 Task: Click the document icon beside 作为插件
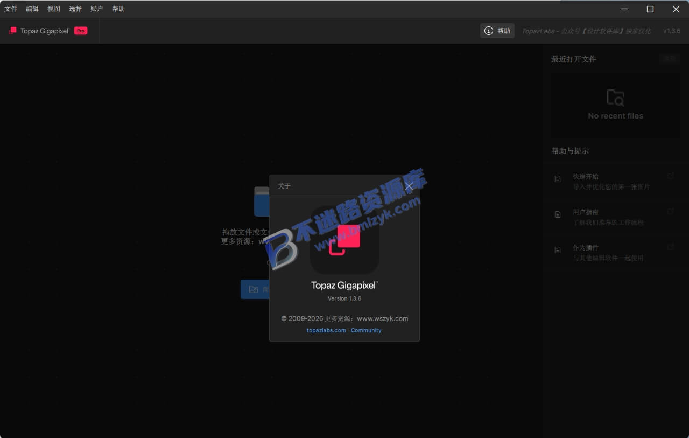558,250
